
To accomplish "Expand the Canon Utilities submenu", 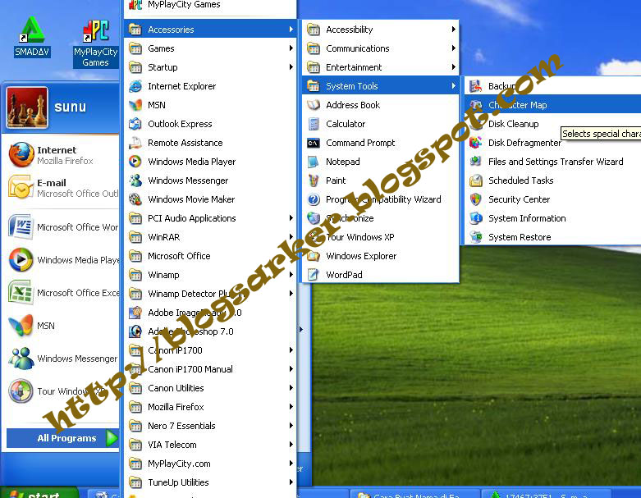I will pos(210,388).
